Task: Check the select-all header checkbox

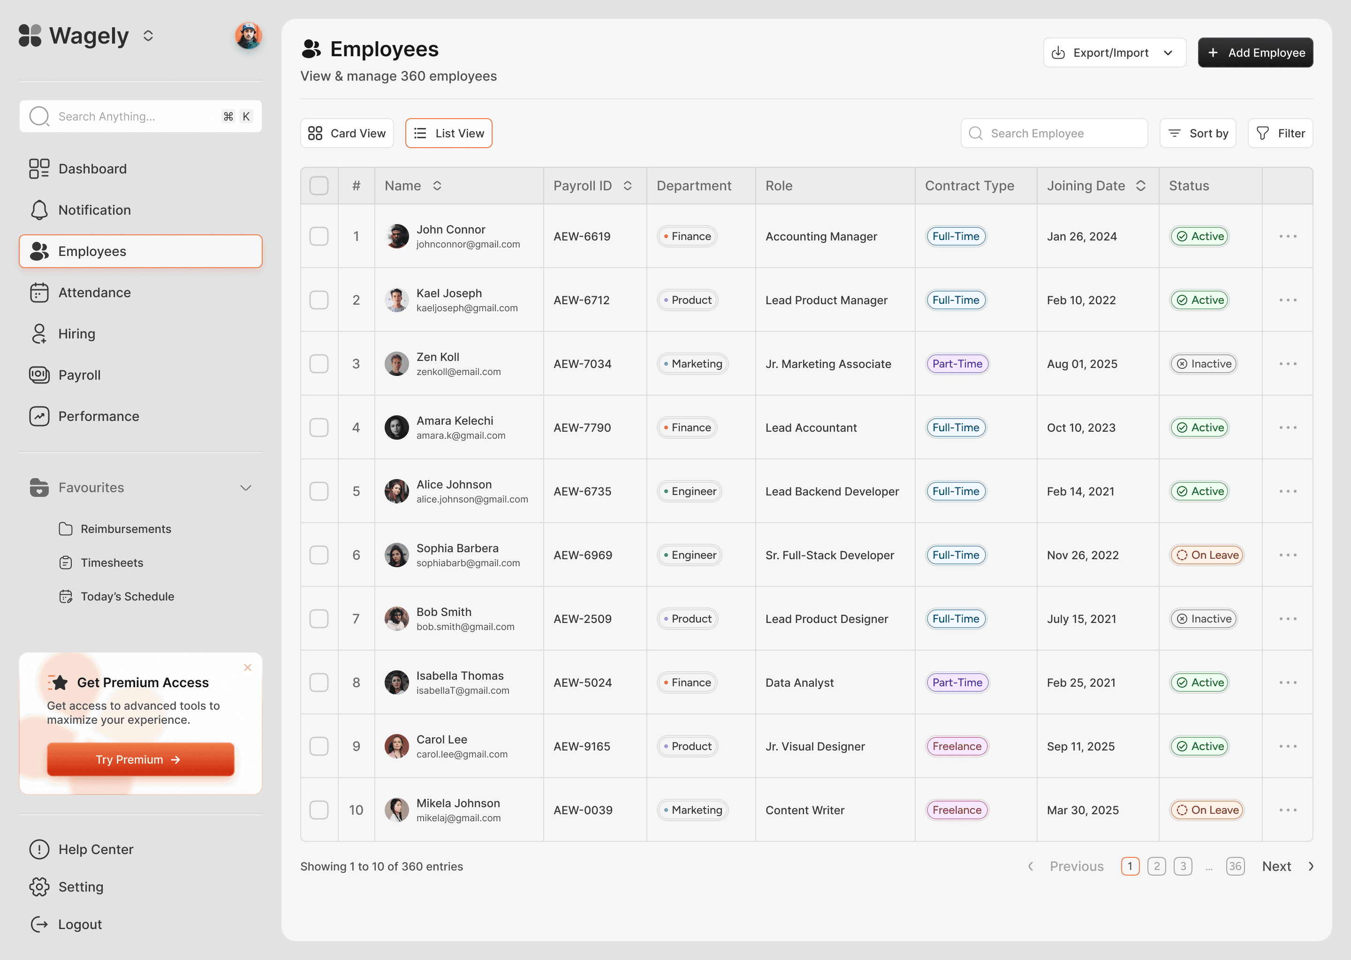Action: [319, 186]
